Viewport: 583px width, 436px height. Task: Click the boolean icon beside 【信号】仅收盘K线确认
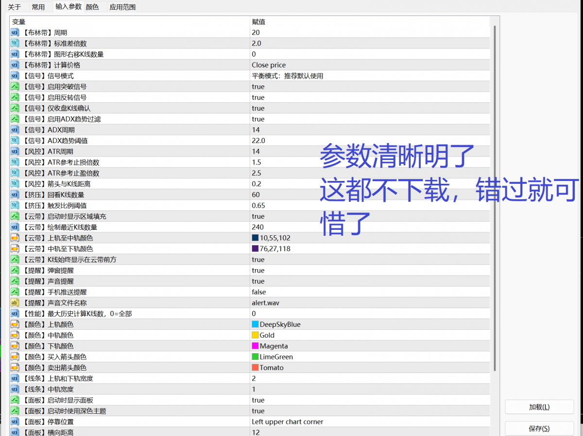(15, 108)
